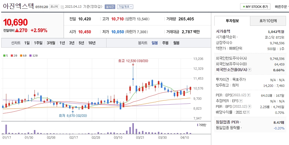Screen dimensions: 289x145
Task: Click the 시가총액 value 1,042억원
Action: 276,32
